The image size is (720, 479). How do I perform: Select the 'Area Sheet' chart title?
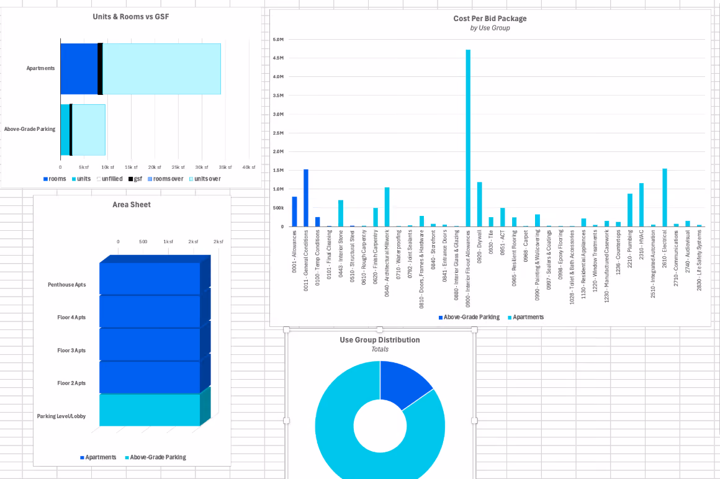[132, 205]
